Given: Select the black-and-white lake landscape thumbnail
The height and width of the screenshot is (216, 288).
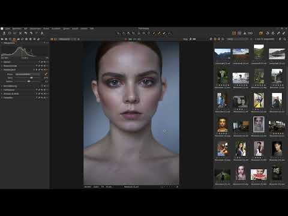Looking at the screenshot, I should pyautogui.click(x=277, y=54).
